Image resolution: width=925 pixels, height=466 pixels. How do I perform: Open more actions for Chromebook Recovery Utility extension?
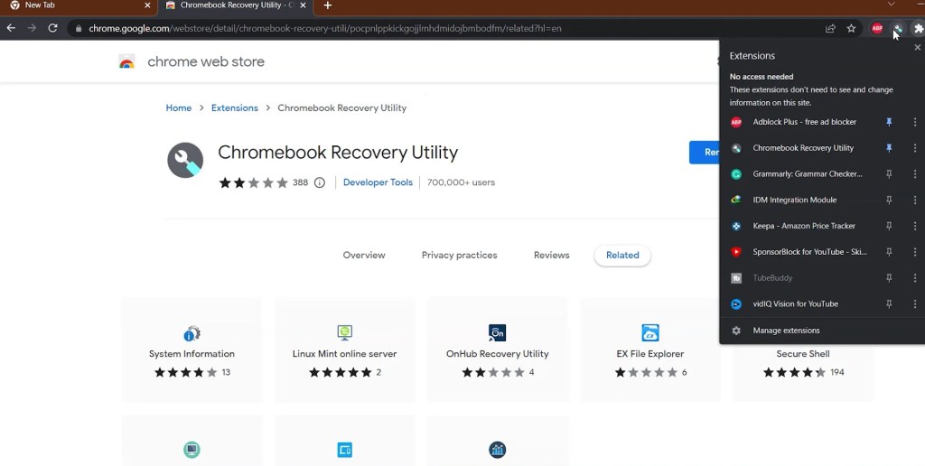click(x=915, y=148)
